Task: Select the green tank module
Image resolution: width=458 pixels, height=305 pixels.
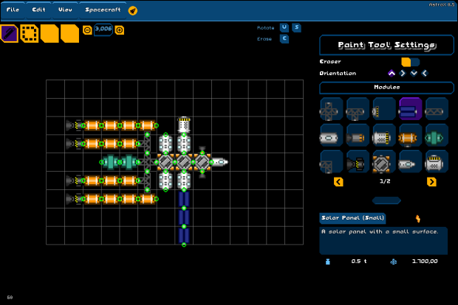Action: coord(437,135)
